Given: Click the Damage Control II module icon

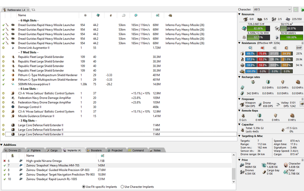Looking at the screenshot, I should (x=13, y=107).
